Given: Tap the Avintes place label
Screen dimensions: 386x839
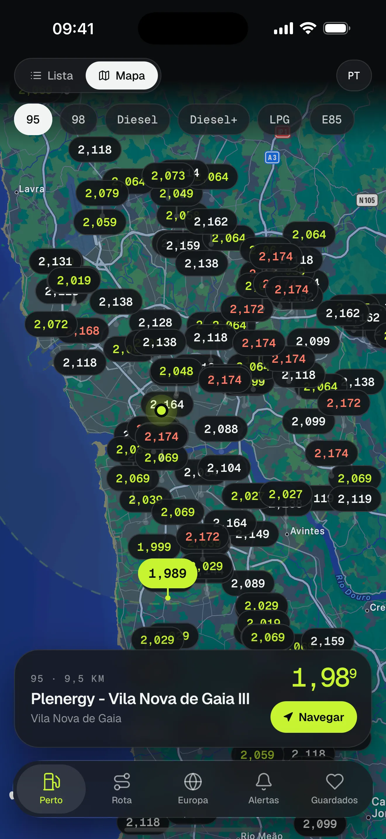Looking at the screenshot, I should 307,531.
